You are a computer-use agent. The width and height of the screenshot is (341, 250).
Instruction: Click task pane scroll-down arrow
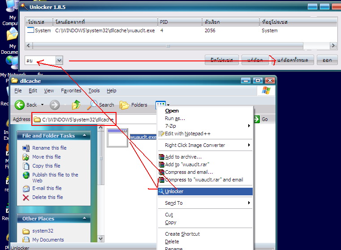(100, 238)
